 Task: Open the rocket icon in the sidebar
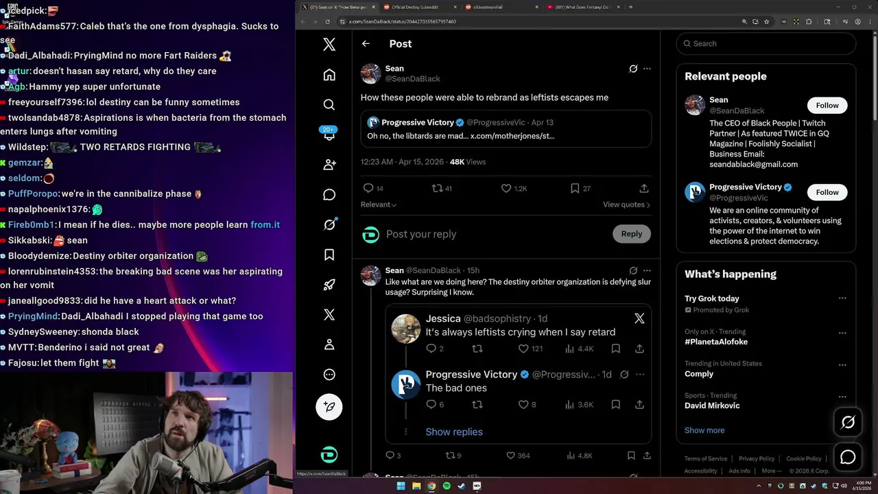click(329, 285)
